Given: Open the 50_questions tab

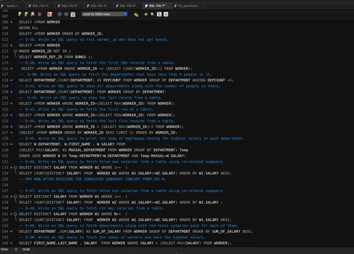Looking at the screenshot, I should pyautogui.click(x=187, y=6).
